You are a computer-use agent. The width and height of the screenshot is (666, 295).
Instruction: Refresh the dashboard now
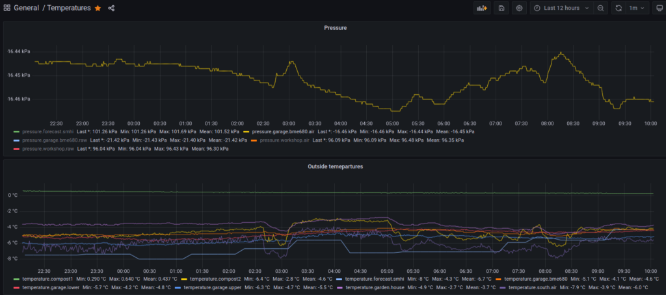(619, 8)
